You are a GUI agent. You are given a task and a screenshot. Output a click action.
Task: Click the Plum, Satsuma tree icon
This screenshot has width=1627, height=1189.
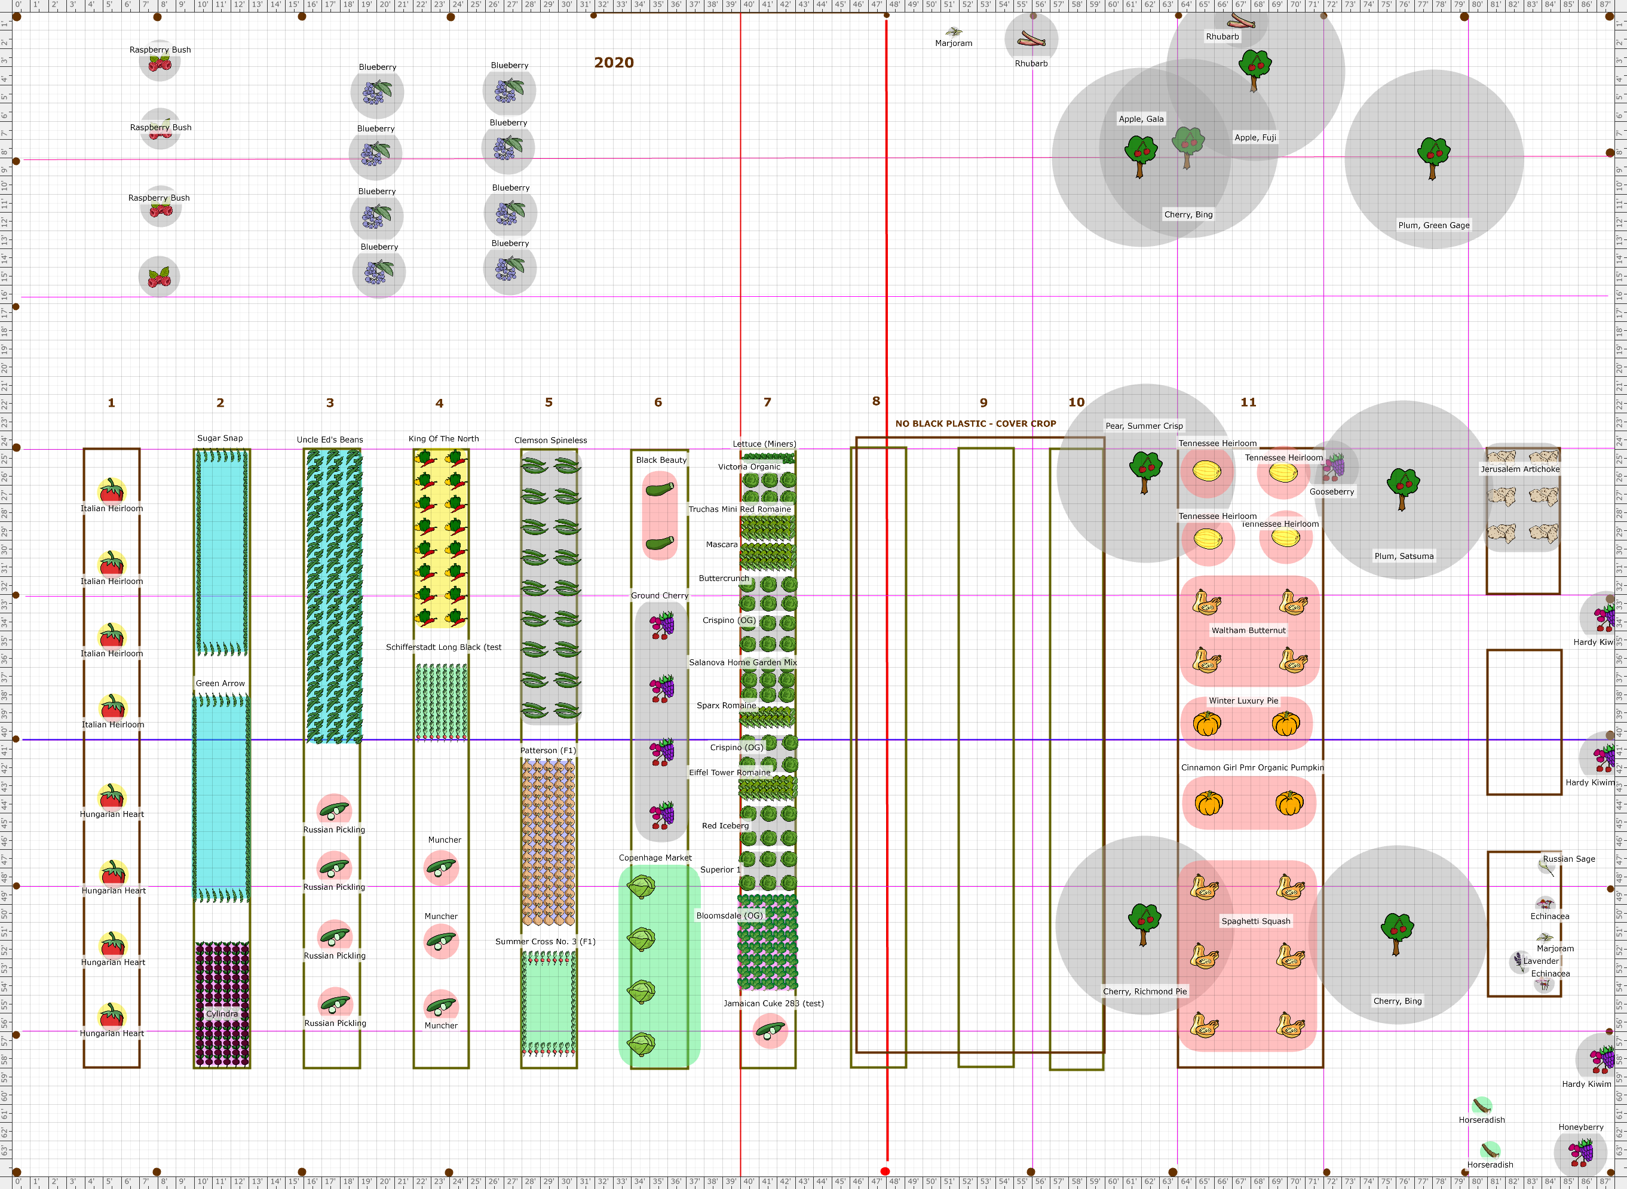[x=1402, y=488]
